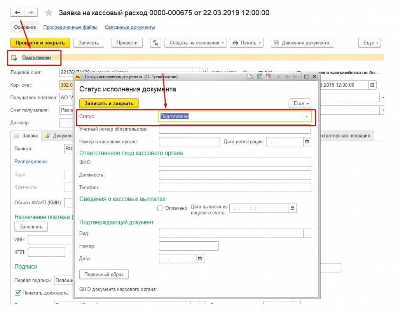Add document to favorites with star icon
The width and height of the screenshot is (398, 312).
[x=49, y=13]
